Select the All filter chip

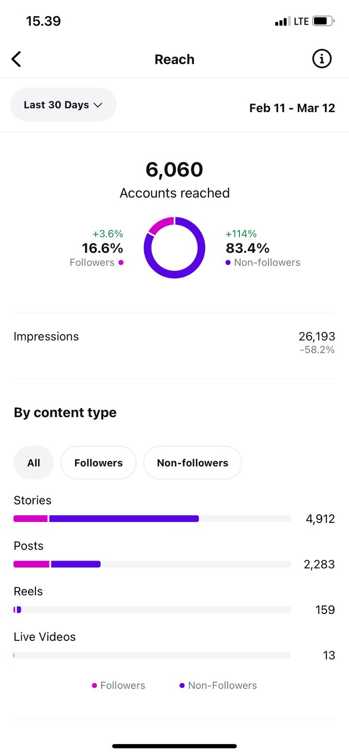click(x=34, y=463)
